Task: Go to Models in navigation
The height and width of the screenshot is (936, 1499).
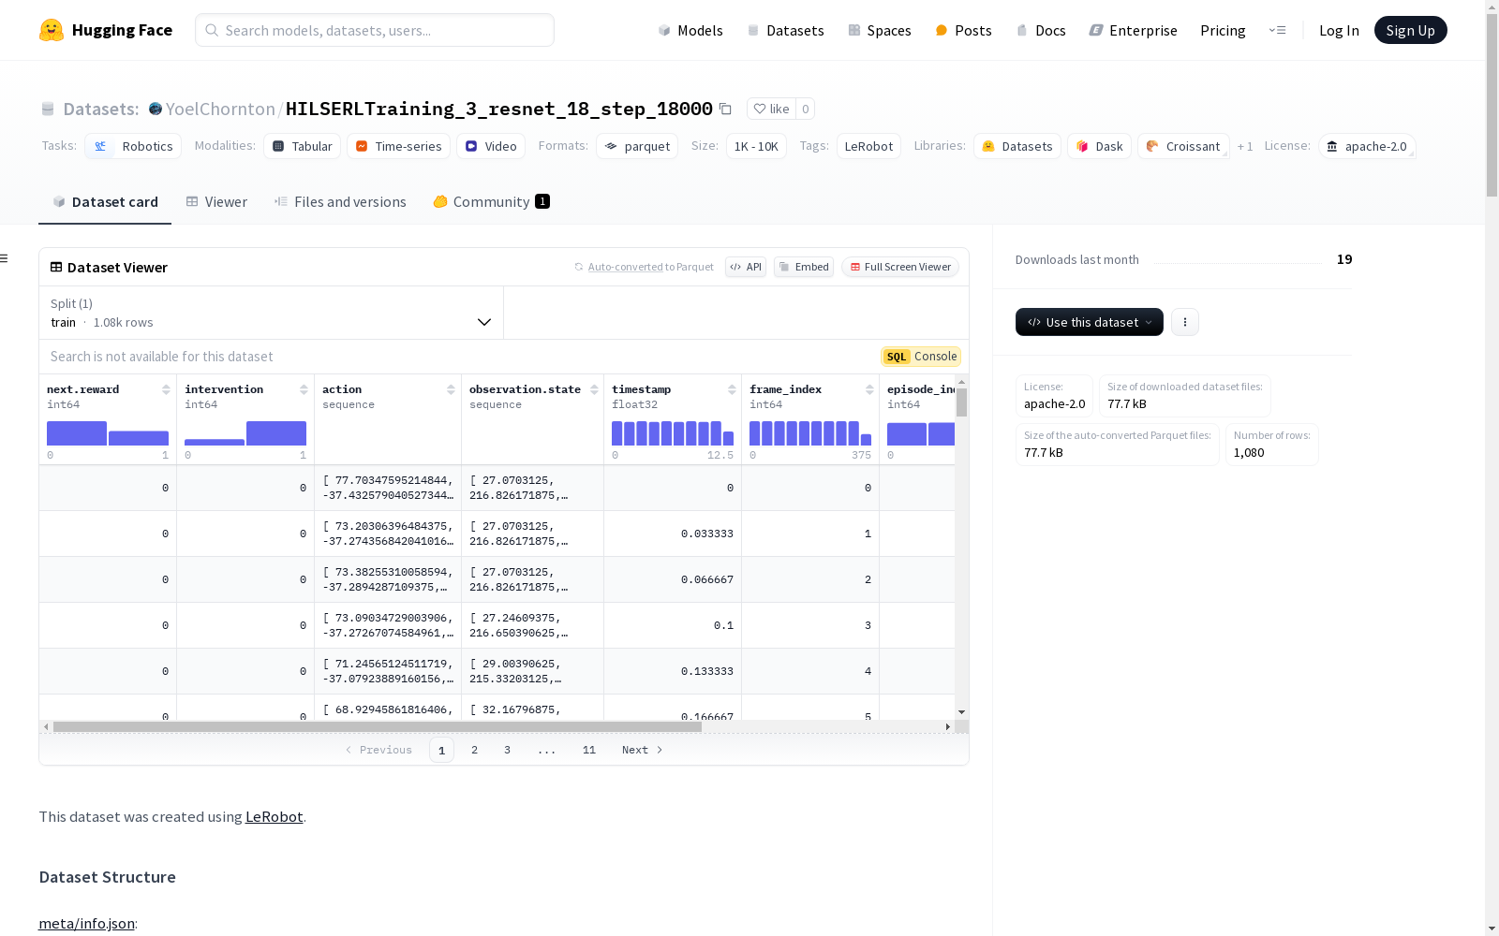Action: coord(690,30)
